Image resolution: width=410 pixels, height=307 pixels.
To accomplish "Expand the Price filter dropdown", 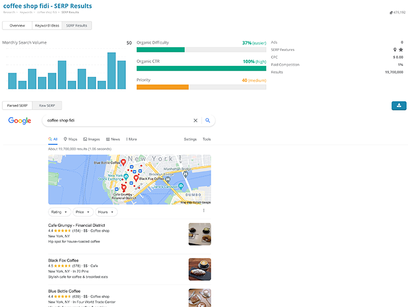I will (x=82, y=212).
